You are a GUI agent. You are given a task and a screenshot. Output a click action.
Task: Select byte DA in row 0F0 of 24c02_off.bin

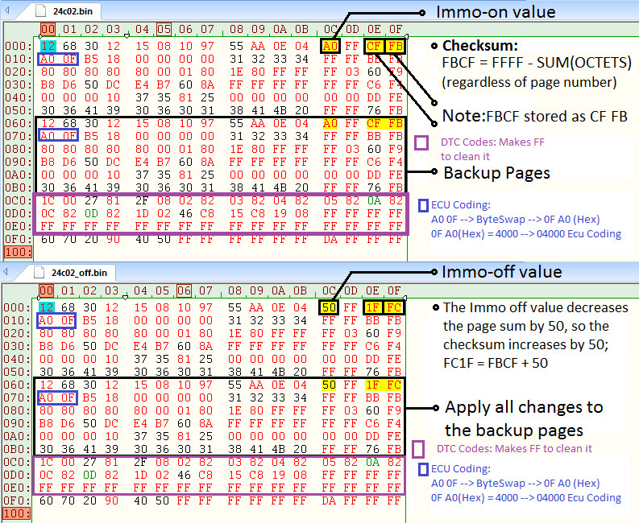[x=329, y=499]
